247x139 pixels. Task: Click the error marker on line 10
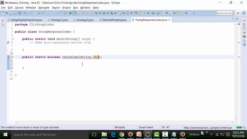pyautogui.click(x=8, y=57)
